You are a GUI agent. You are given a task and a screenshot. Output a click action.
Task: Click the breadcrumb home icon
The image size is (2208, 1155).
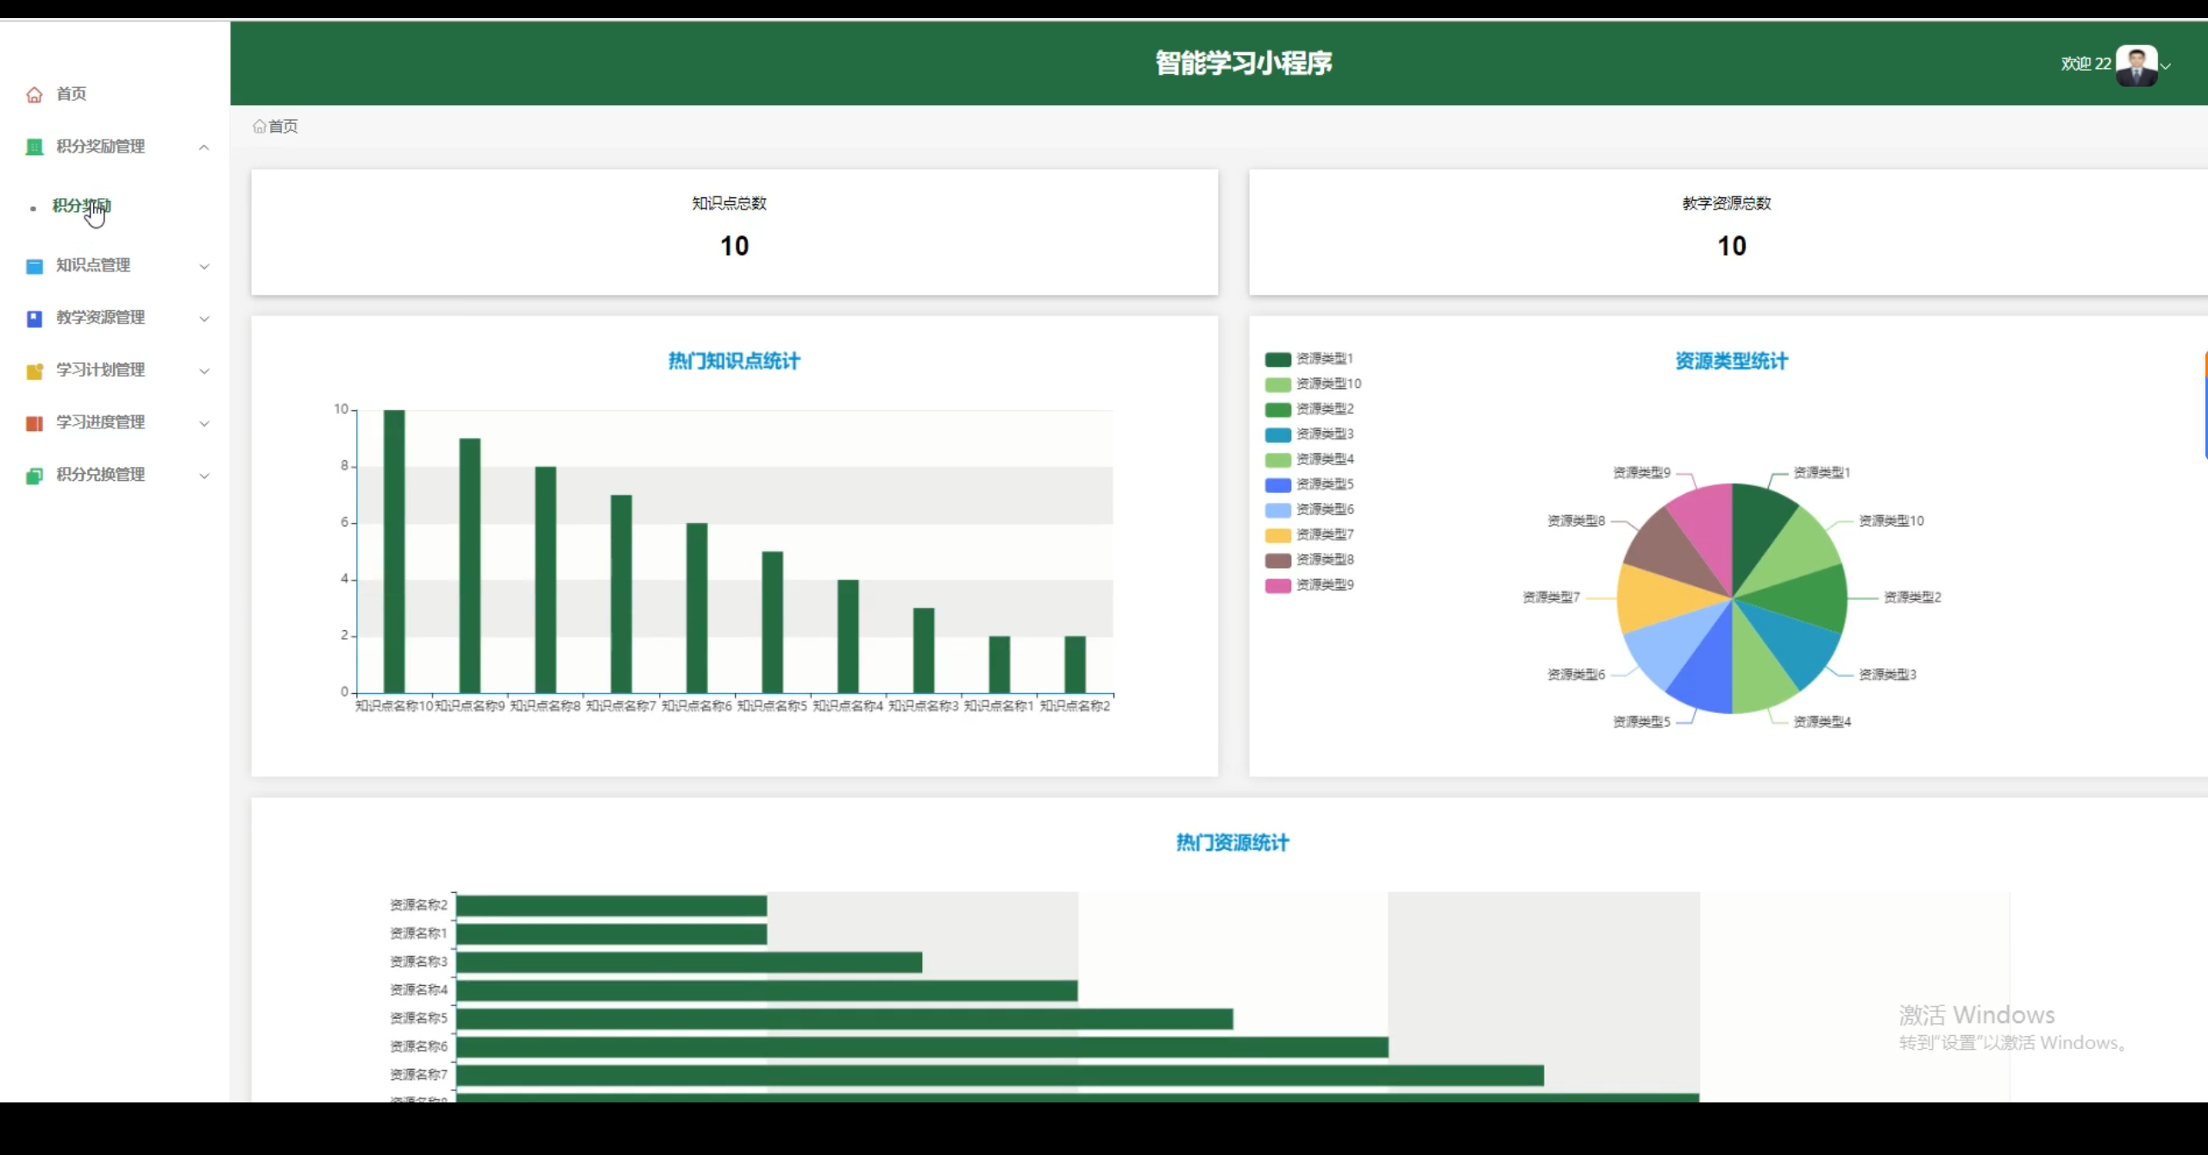[x=259, y=127]
